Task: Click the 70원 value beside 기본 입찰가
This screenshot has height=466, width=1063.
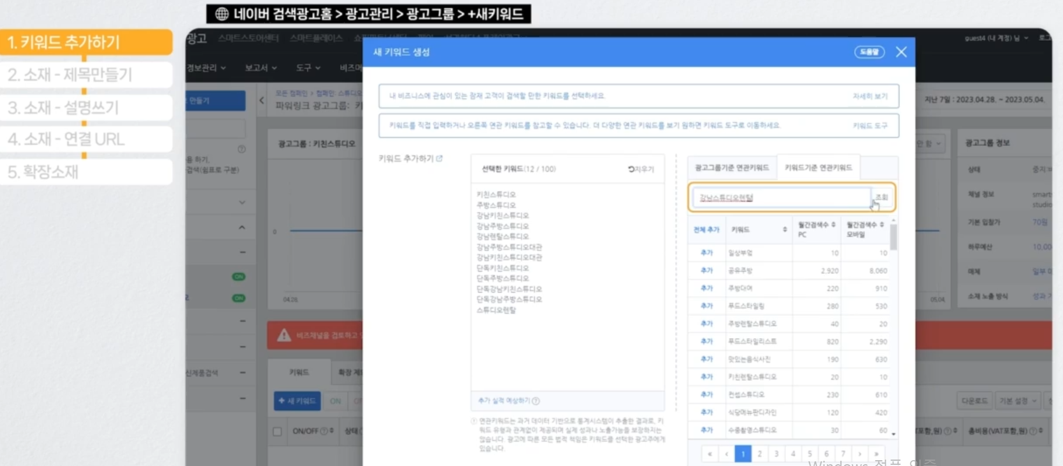Action: 1040,222
